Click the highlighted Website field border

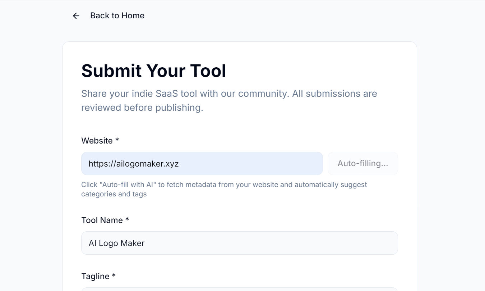pyautogui.click(x=202, y=154)
